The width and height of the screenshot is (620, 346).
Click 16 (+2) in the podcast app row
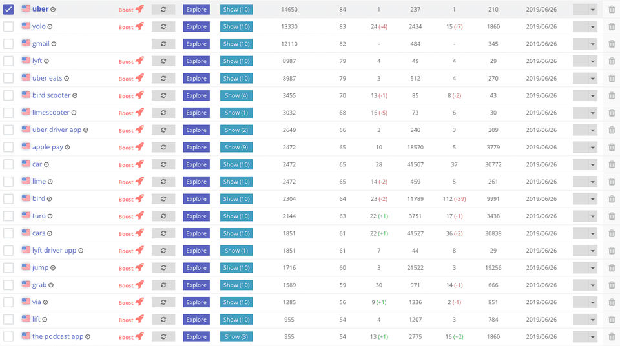tap(454, 336)
